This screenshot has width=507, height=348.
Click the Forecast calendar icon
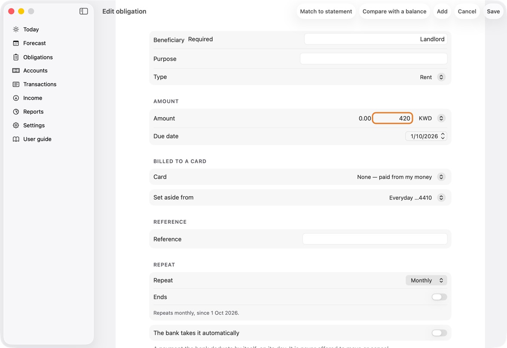tap(16, 43)
